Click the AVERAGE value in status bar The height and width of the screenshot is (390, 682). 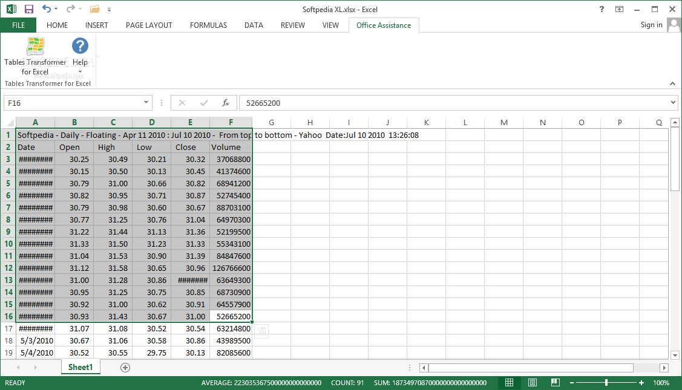click(261, 383)
